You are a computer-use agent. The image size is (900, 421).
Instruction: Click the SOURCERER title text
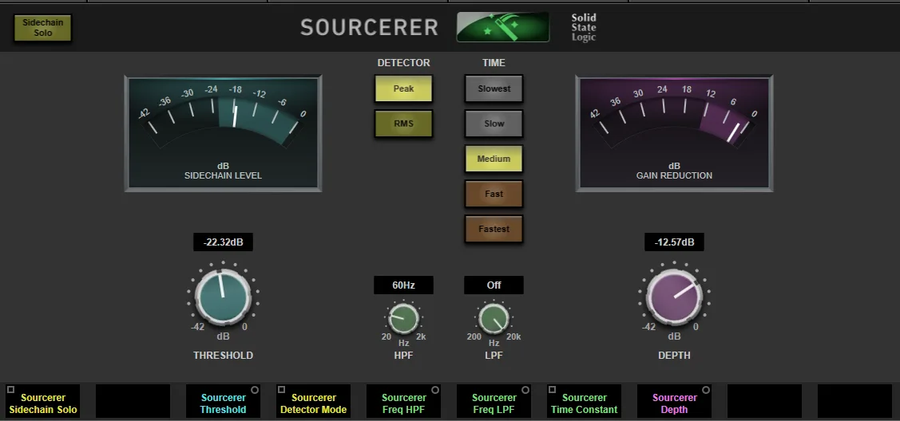(370, 27)
